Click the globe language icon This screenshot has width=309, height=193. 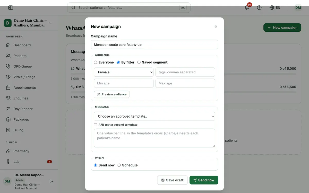click(272, 8)
